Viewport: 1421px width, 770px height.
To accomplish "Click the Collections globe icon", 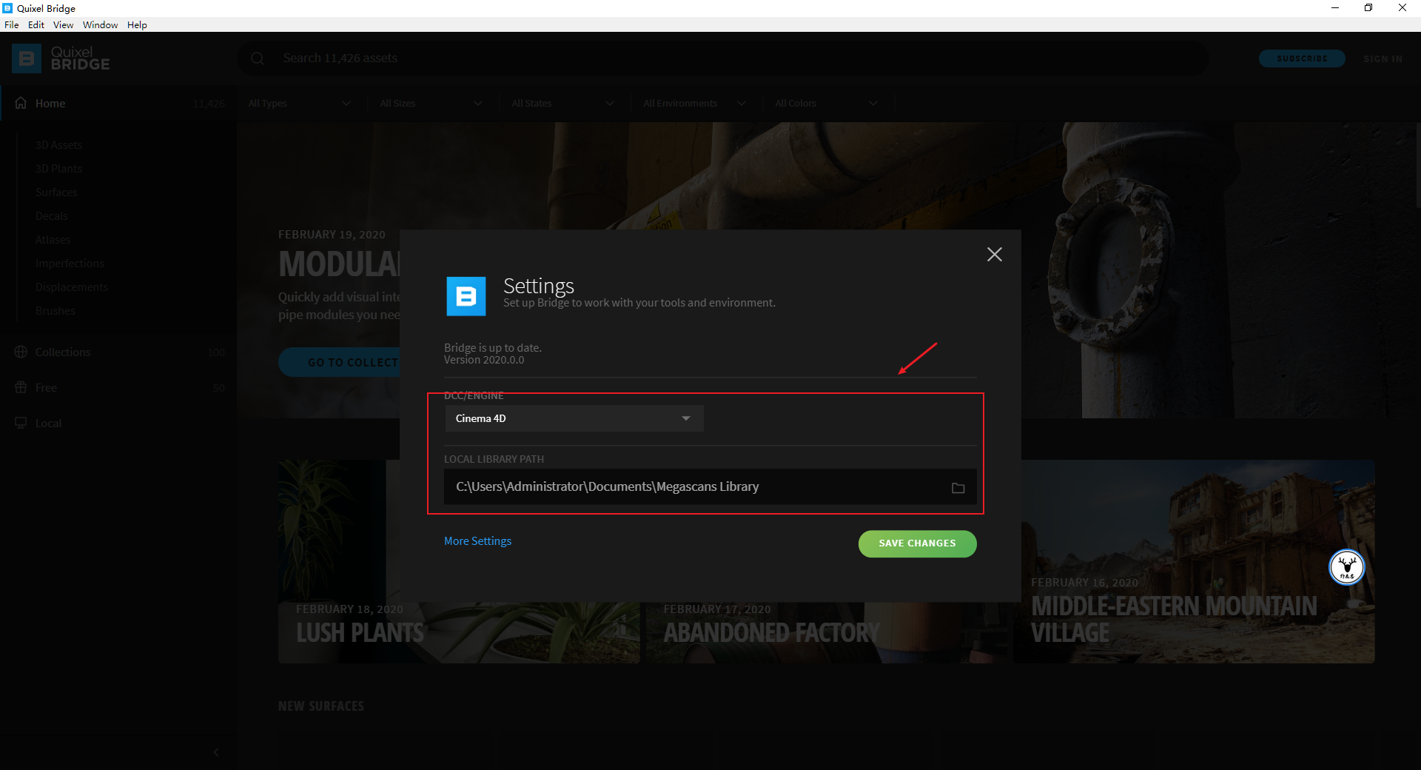I will (x=21, y=352).
